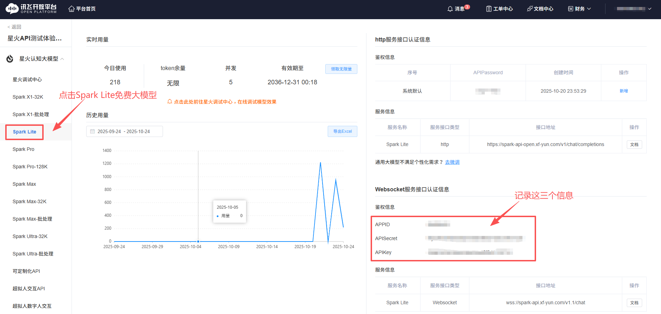Collapse the 星火认知大模型 menu section
Image resolution: width=661 pixels, height=314 pixels.
tap(62, 59)
